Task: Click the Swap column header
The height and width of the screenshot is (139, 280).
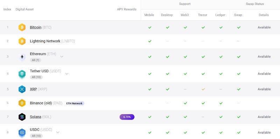Action: [238, 15]
